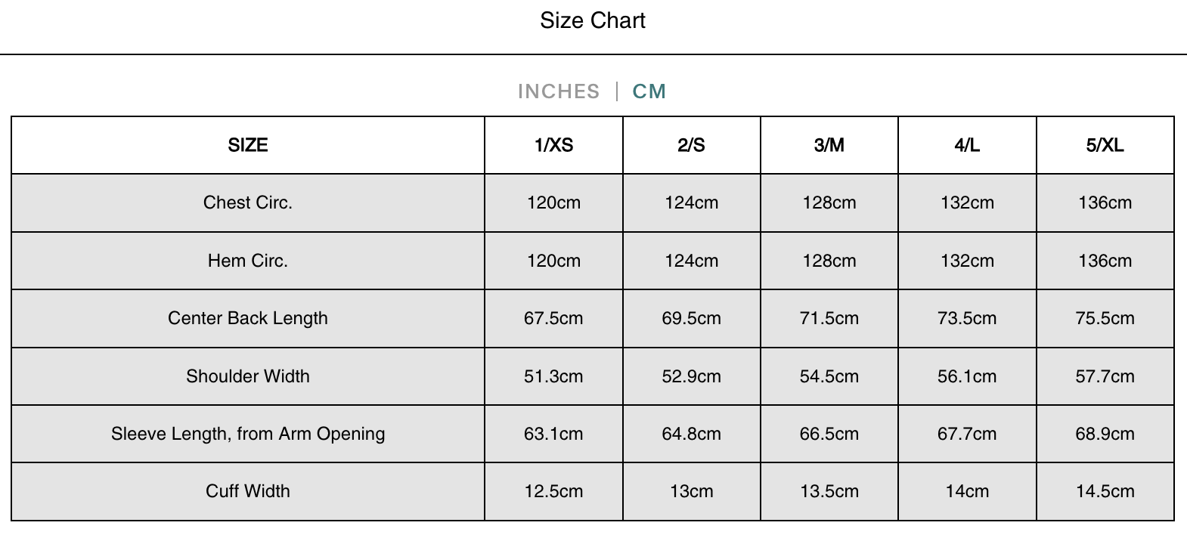Select the Hem Circ. row label
Image resolution: width=1187 pixels, height=538 pixels.
pyautogui.click(x=248, y=261)
